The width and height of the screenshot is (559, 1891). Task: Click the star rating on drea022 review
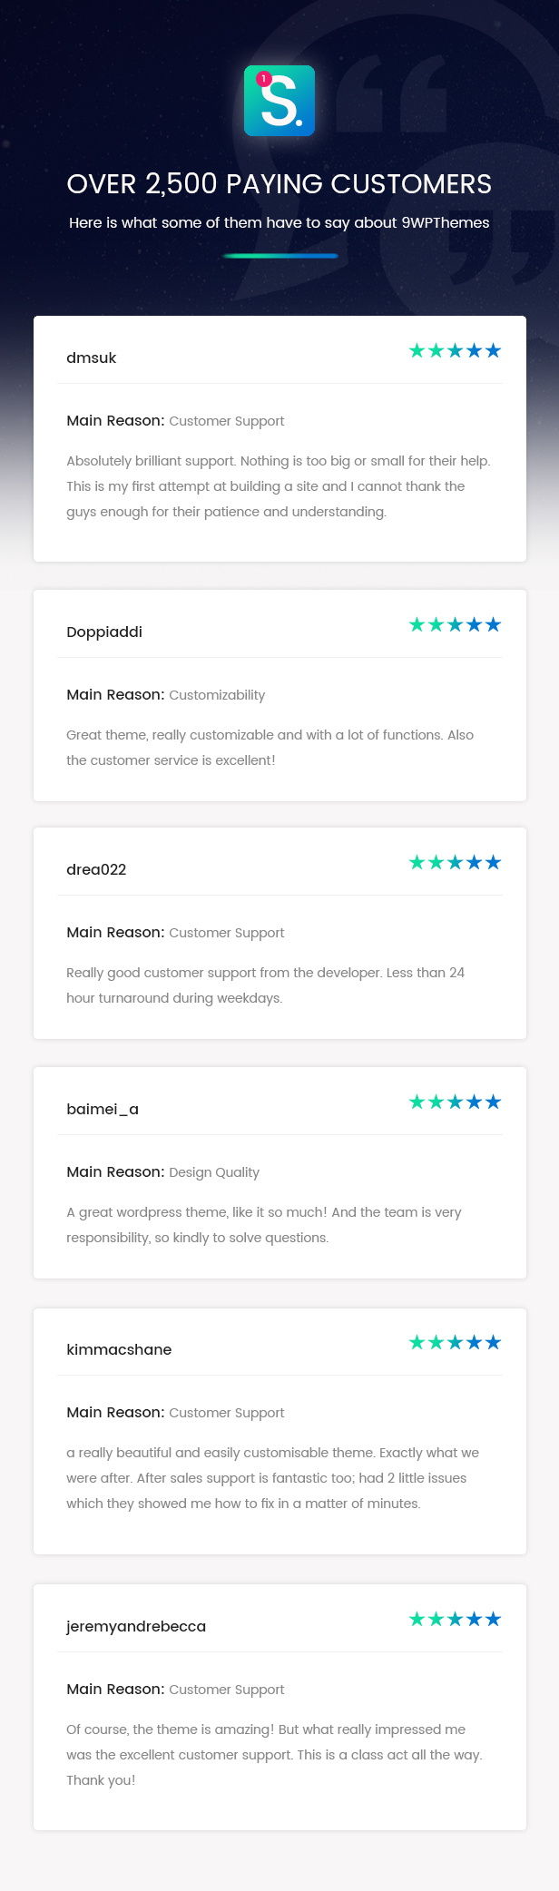[455, 863]
